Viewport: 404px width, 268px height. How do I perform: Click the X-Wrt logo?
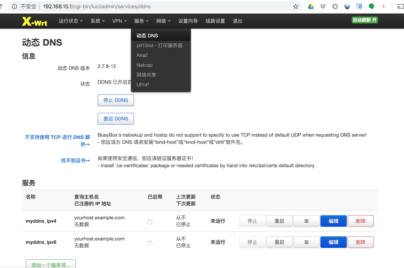pyautogui.click(x=35, y=21)
